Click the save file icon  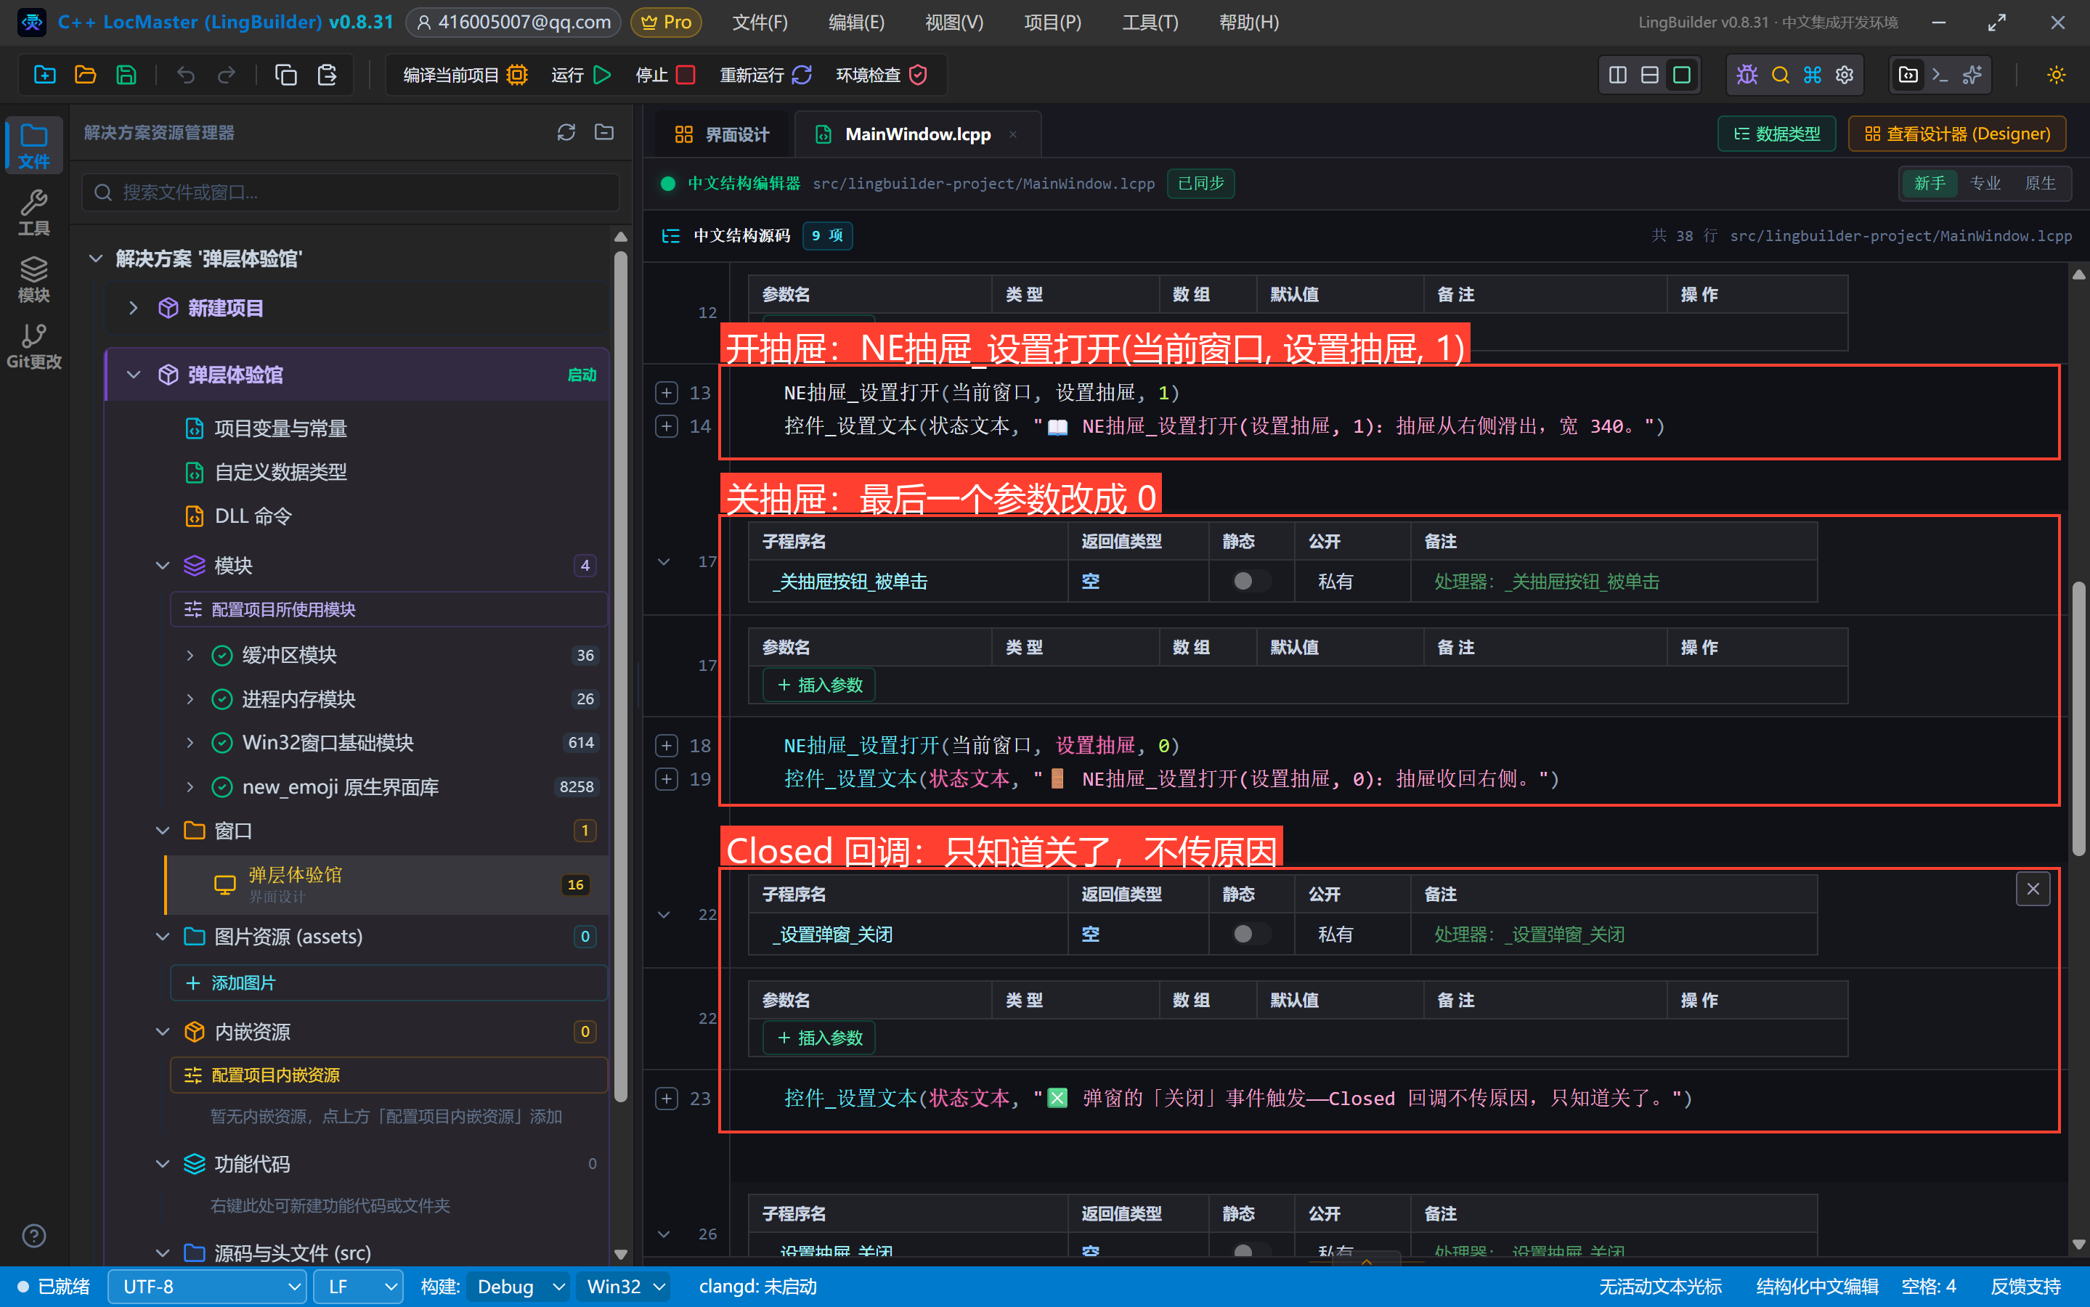(x=126, y=76)
